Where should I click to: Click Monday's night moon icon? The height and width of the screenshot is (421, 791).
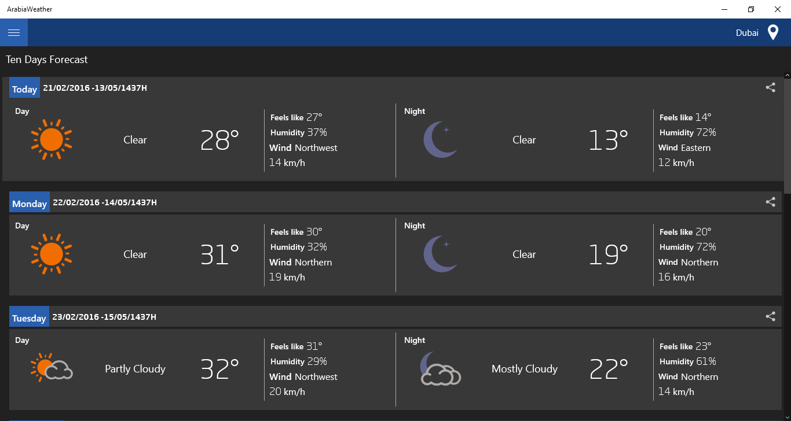pyautogui.click(x=440, y=254)
